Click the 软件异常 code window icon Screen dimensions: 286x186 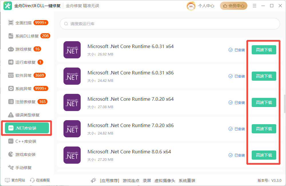click(11, 75)
